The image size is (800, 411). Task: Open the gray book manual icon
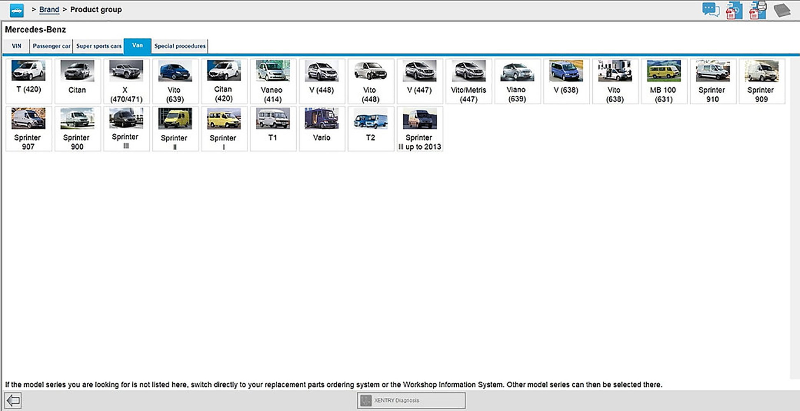(x=782, y=10)
